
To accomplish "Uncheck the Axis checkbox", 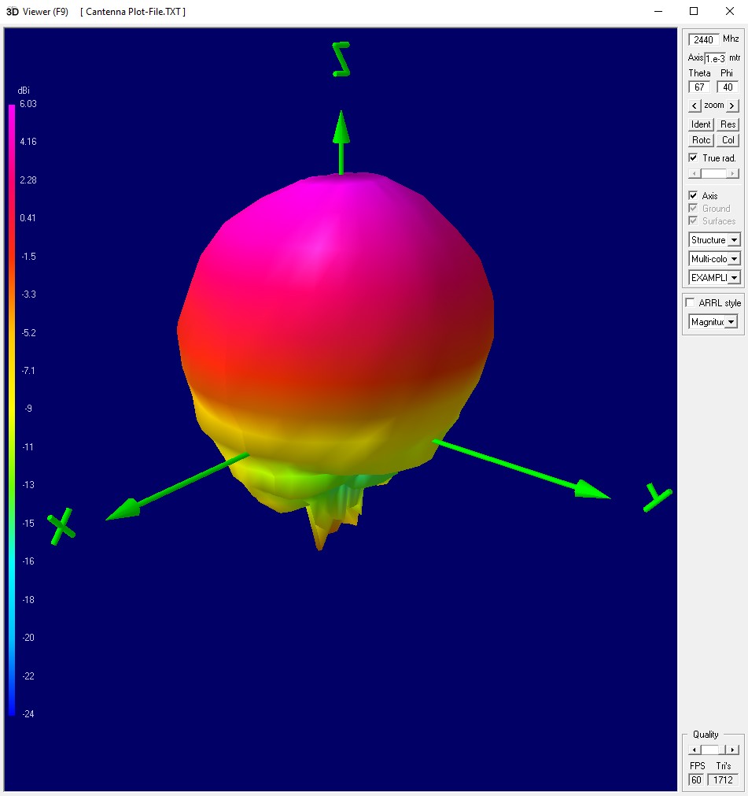I will pyautogui.click(x=693, y=196).
